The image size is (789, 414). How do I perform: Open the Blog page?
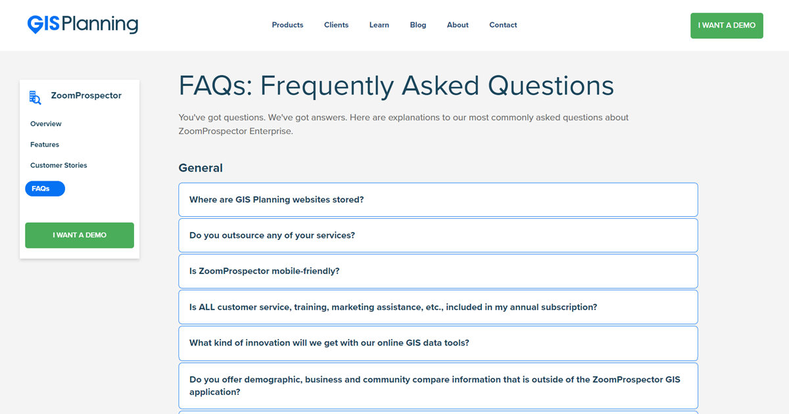(418, 25)
